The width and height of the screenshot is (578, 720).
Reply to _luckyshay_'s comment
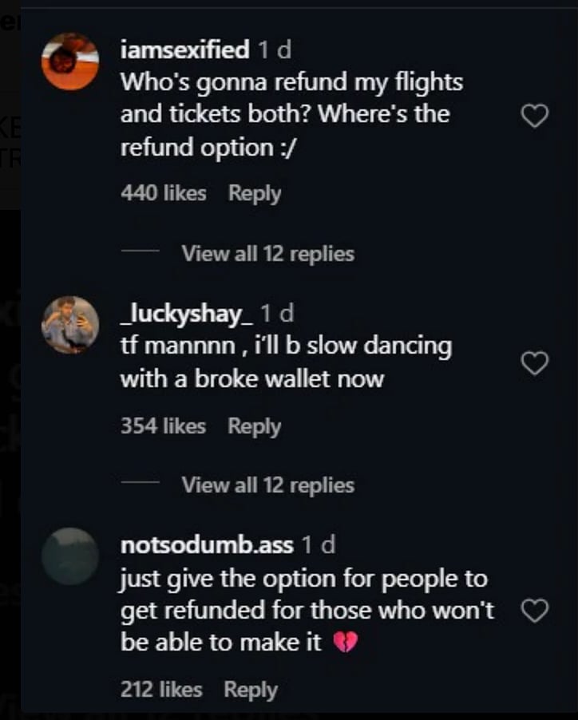point(254,425)
